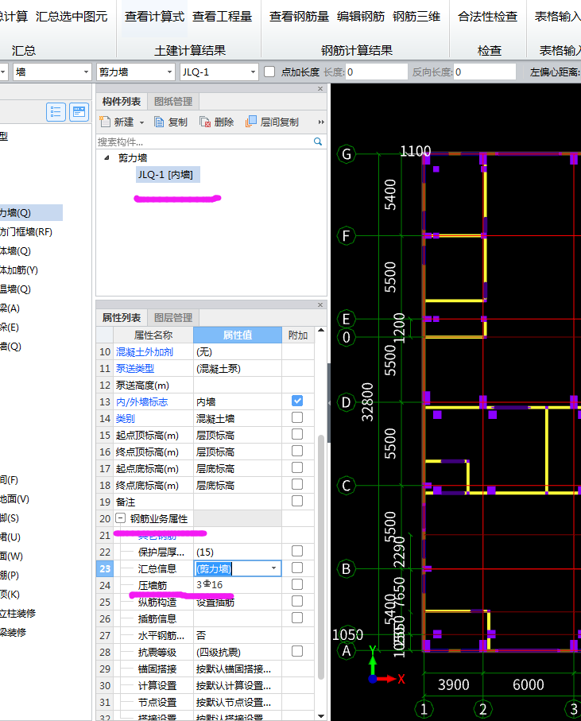The width and height of the screenshot is (581, 721).
Task: Click axis bubble F in the drawing
Action: [346, 236]
